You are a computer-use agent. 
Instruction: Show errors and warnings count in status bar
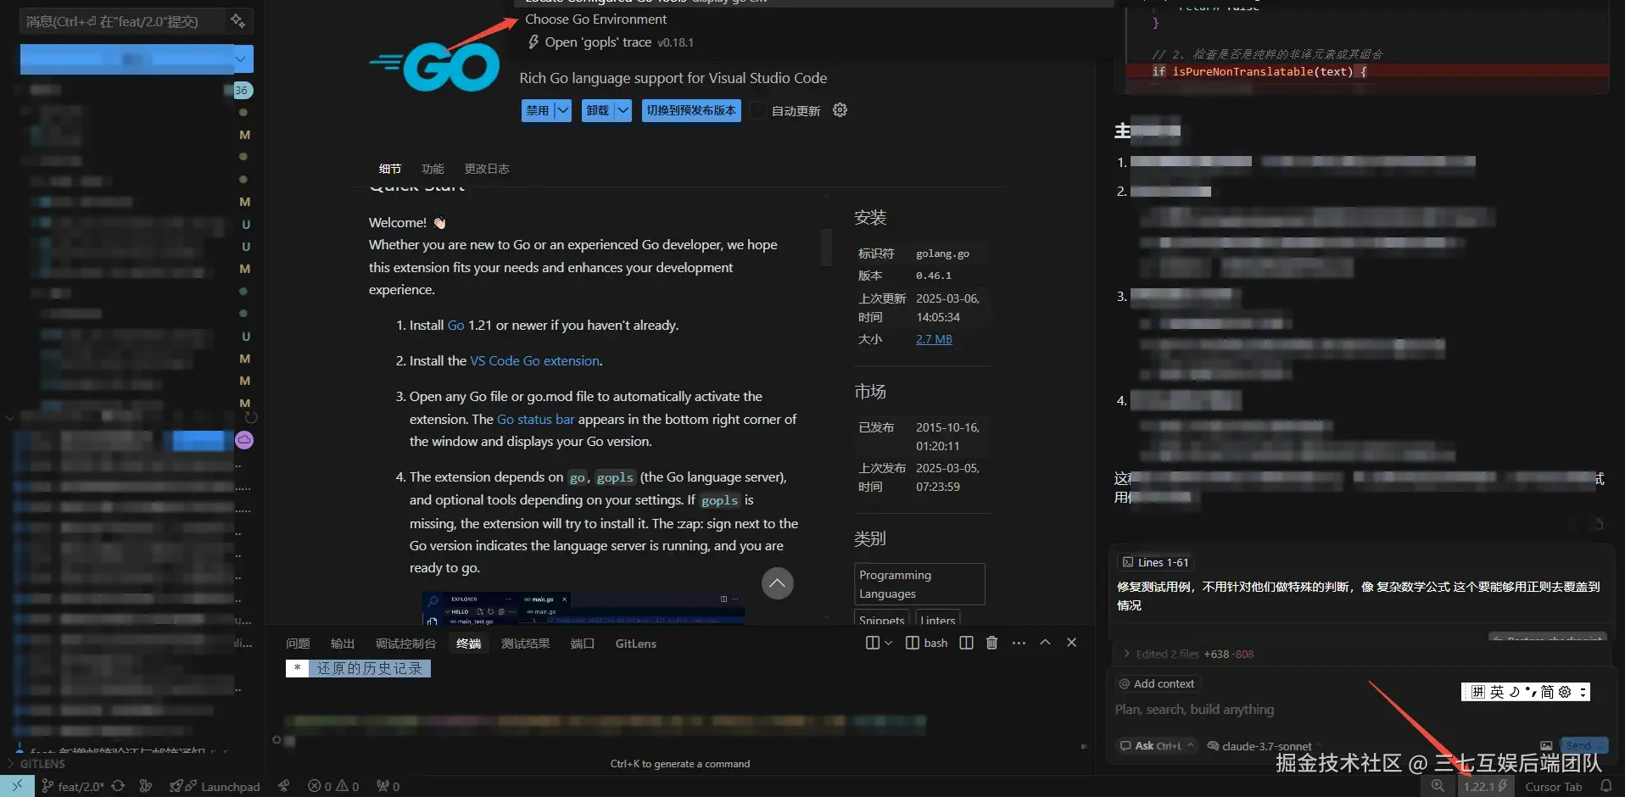click(333, 786)
